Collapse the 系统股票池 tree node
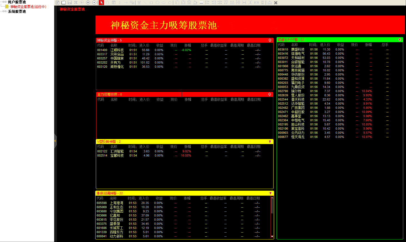Screen dimensions: 406x242 [4, 11]
